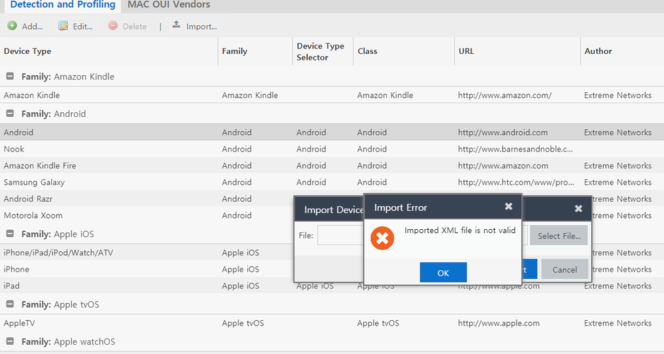Close the Import Device dialog
Image resolution: width=664 pixels, height=354 pixels.
click(578, 209)
